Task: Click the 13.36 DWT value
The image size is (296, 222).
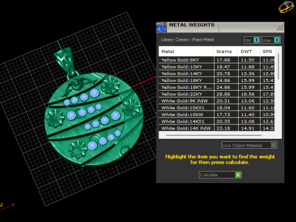Action: (248, 73)
